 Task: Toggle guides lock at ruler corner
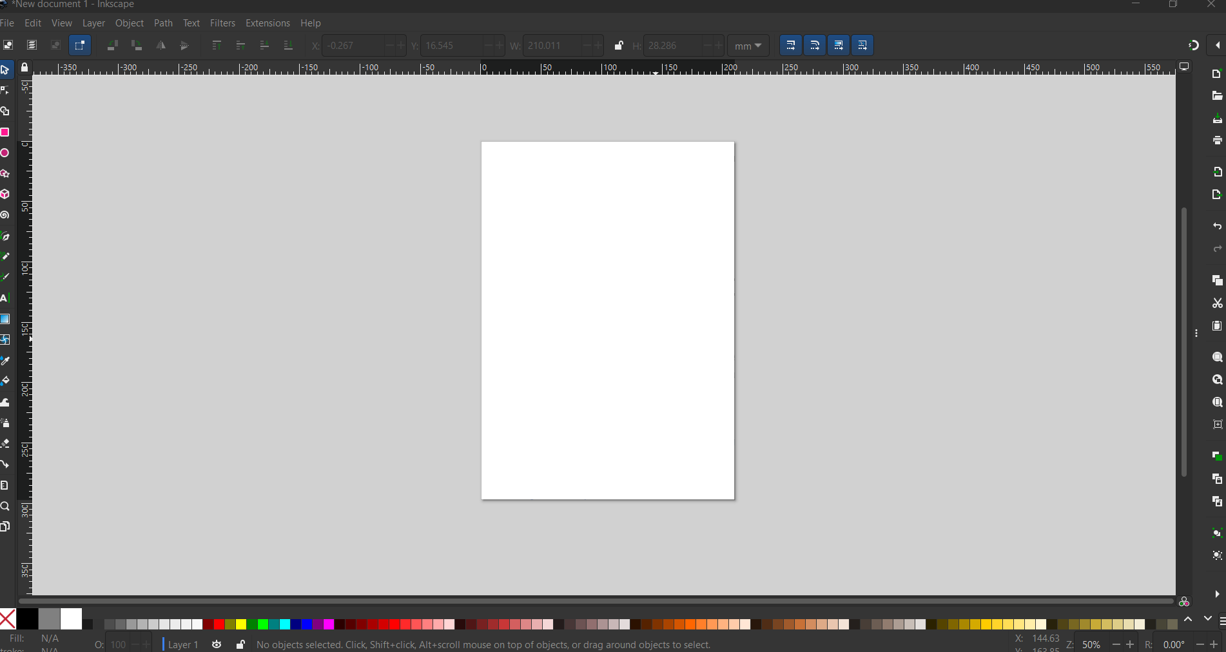point(24,67)
